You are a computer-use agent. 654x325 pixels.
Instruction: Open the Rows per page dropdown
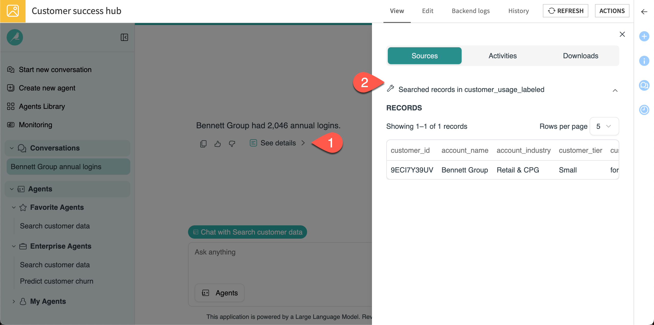coord(604,126)
